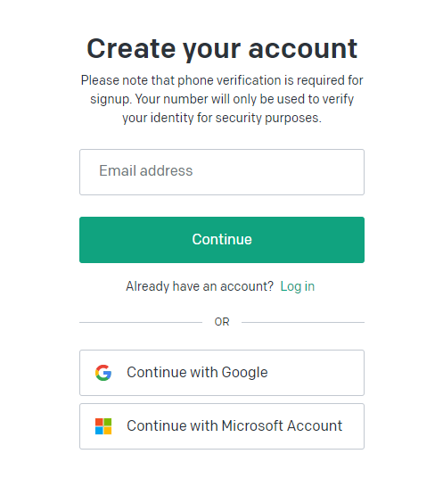Open the Log in link
The height and width of the screenshot is (495, 443).
pos(297,286)
